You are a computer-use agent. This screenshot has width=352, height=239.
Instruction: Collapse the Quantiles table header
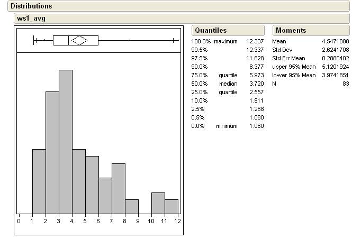click(x=209, y=31)
